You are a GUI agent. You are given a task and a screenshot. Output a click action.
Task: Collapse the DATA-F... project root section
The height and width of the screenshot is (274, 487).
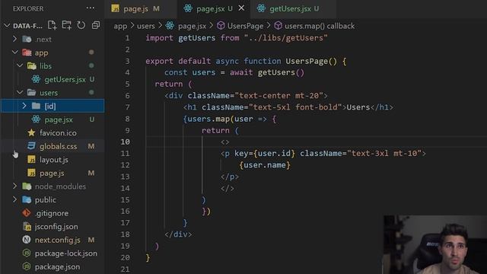coord(7,26)
